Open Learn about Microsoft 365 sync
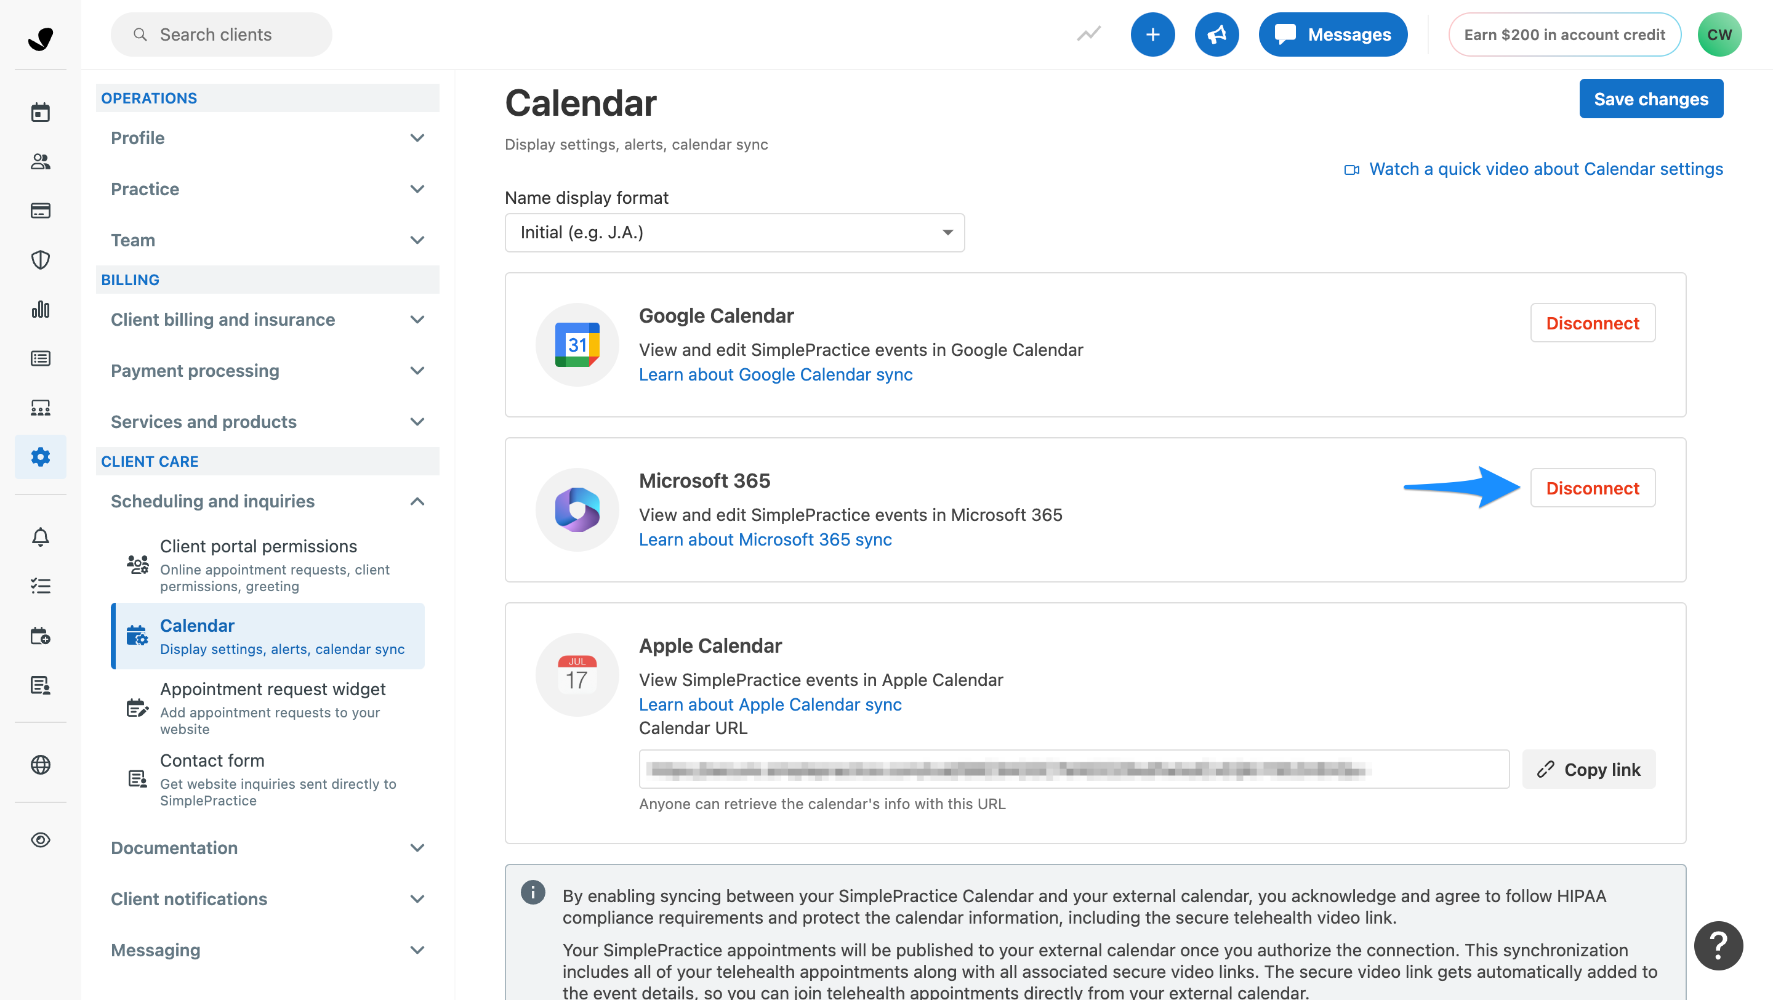Viewport: 1773px width, 1000px height. 765,539
